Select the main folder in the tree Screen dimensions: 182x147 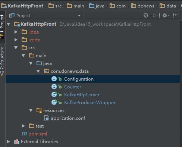click(93, 56)
